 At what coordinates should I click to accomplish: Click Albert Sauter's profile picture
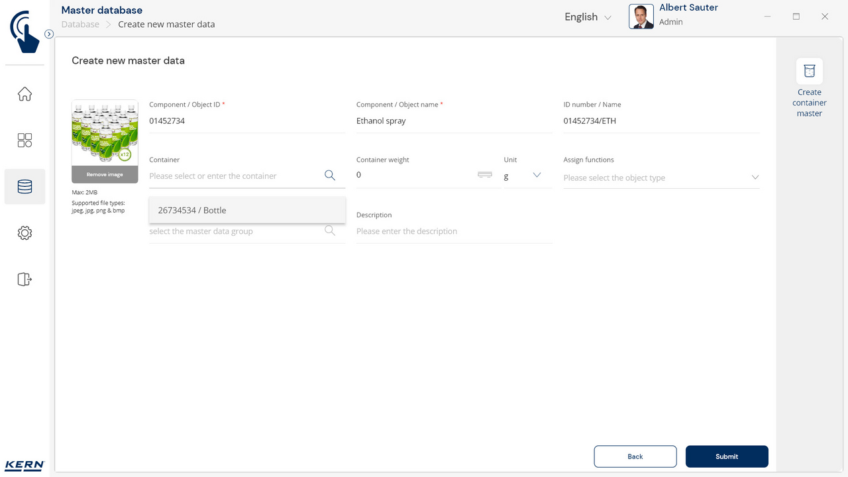pos(641,17)
